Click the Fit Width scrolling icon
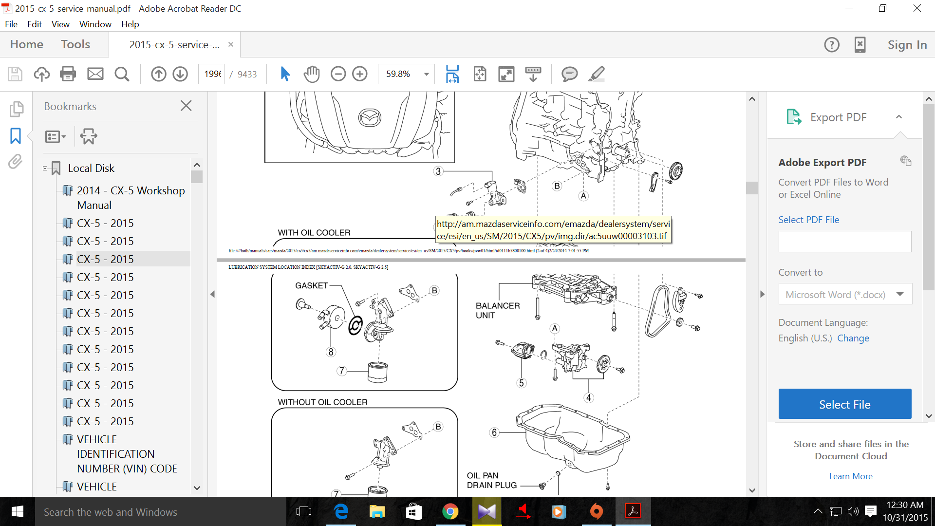The width and height of the screenshot is (935, 526). coord(452,74)
